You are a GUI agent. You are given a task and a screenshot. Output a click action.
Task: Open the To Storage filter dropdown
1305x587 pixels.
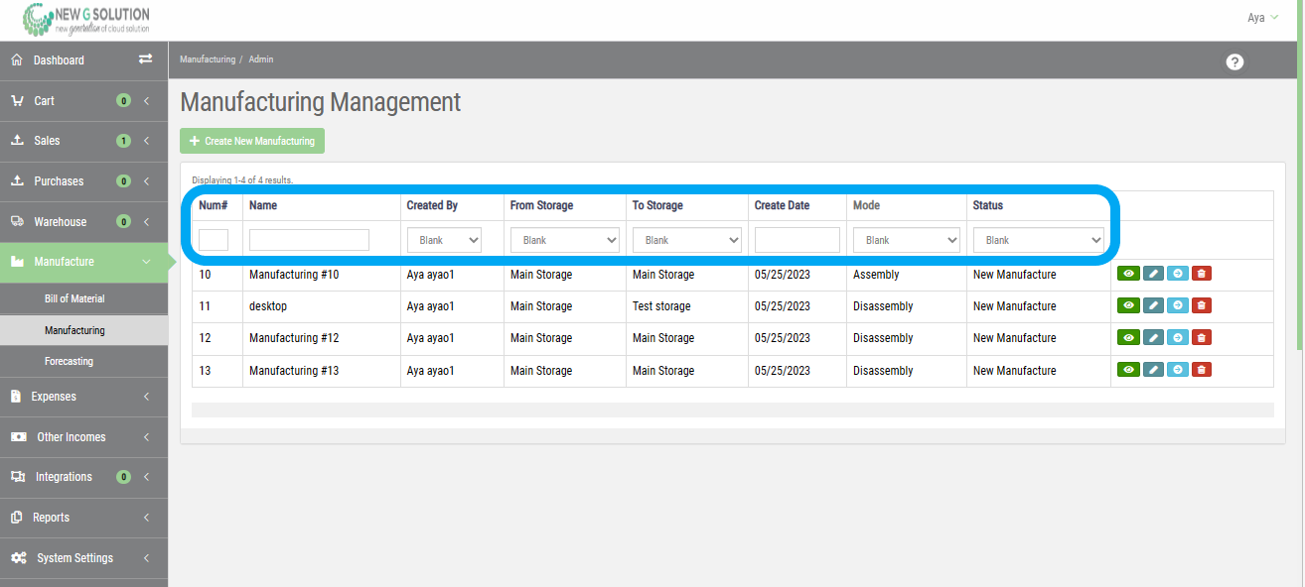[x=686, y=240]
